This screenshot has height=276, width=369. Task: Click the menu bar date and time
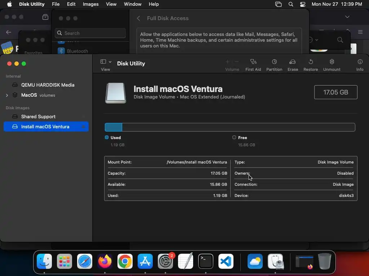[x=337, y=4]
